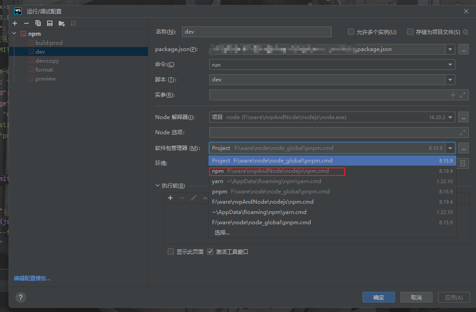This screenshot has width=476, height=312.
Task: Browse for a different package.json file
Action: click(x=463, y=50)
